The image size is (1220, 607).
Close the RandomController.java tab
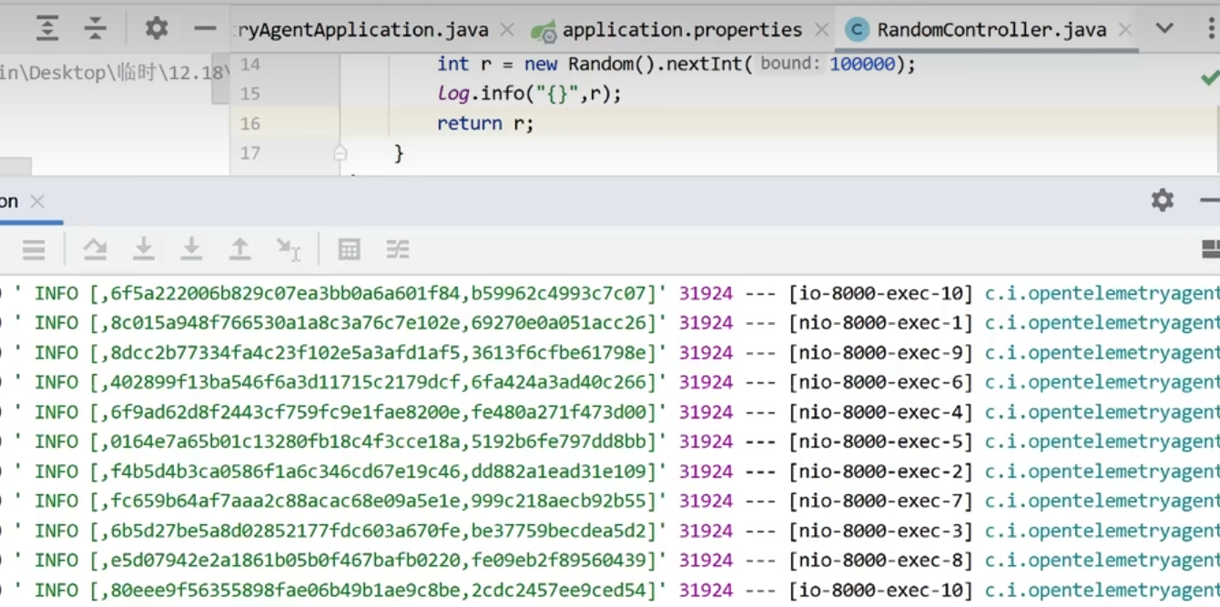click(x=1125, y=30)
